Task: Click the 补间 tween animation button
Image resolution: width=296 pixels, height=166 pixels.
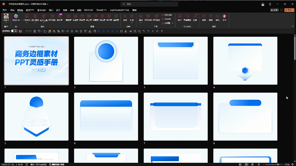Action: pyautogui.click(x=125, y=18)
